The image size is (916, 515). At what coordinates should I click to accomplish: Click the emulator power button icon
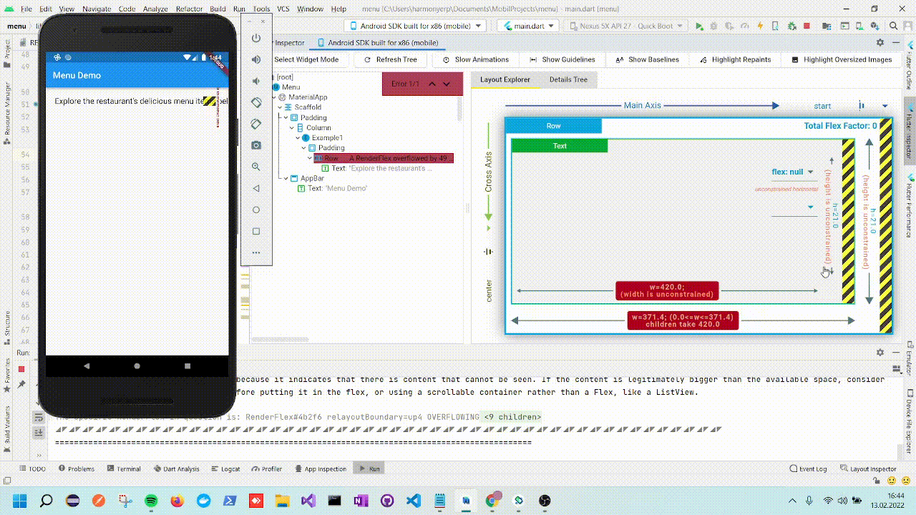click(x=256, y=38)
